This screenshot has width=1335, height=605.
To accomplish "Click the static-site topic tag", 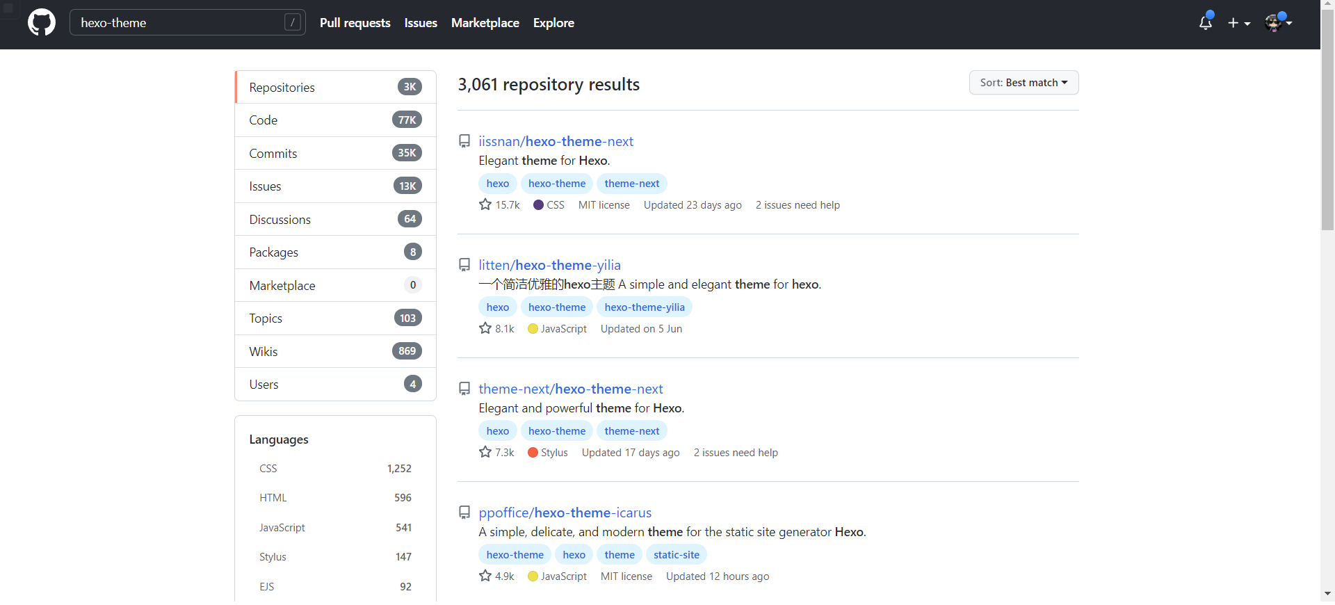I will [x=676, y=555].
